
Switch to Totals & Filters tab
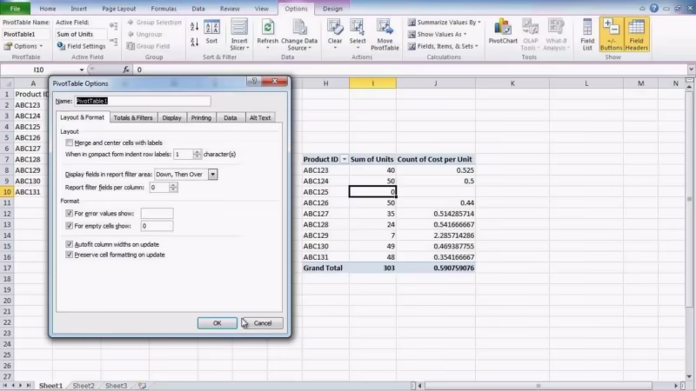tap(133, 117)
